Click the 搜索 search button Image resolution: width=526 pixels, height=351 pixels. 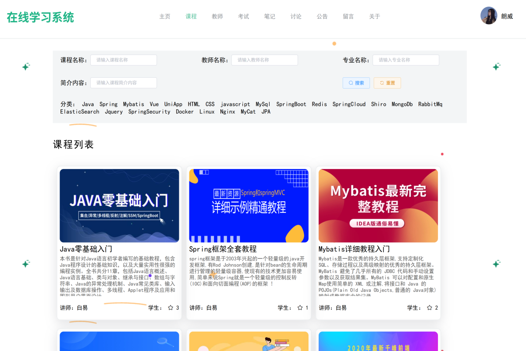pyautogui.click(x=356, y=83)
